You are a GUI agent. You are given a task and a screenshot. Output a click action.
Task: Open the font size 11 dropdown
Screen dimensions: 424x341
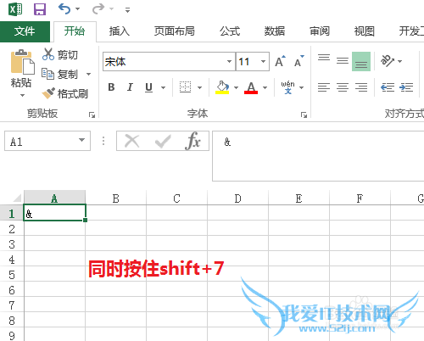point(263,61)
